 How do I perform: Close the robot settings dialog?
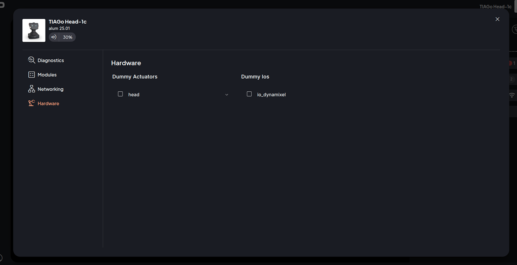tap(497, 19)
